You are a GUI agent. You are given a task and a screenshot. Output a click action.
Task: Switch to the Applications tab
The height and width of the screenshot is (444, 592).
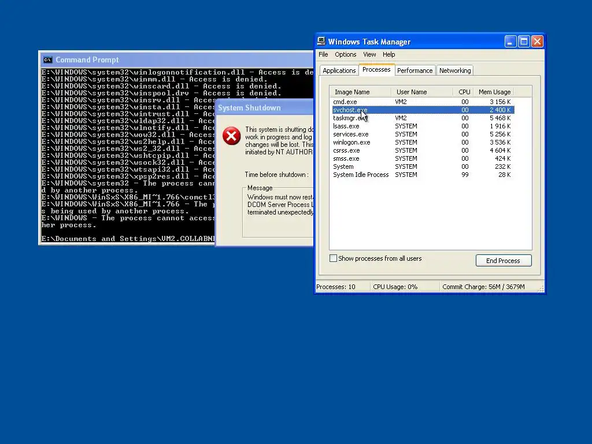tap(339, 71)
